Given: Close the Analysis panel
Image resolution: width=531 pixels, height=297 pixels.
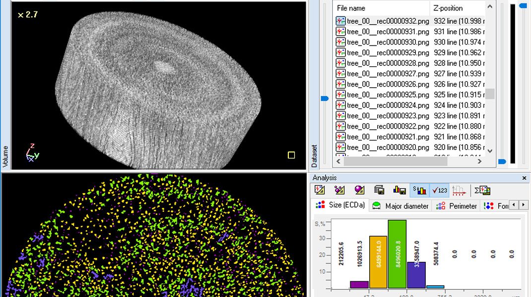Looking at the screenshot, I should tap(525, 178).
